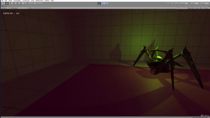210x118 pixels.
Task: Open the Window menu
Action: 47,1
